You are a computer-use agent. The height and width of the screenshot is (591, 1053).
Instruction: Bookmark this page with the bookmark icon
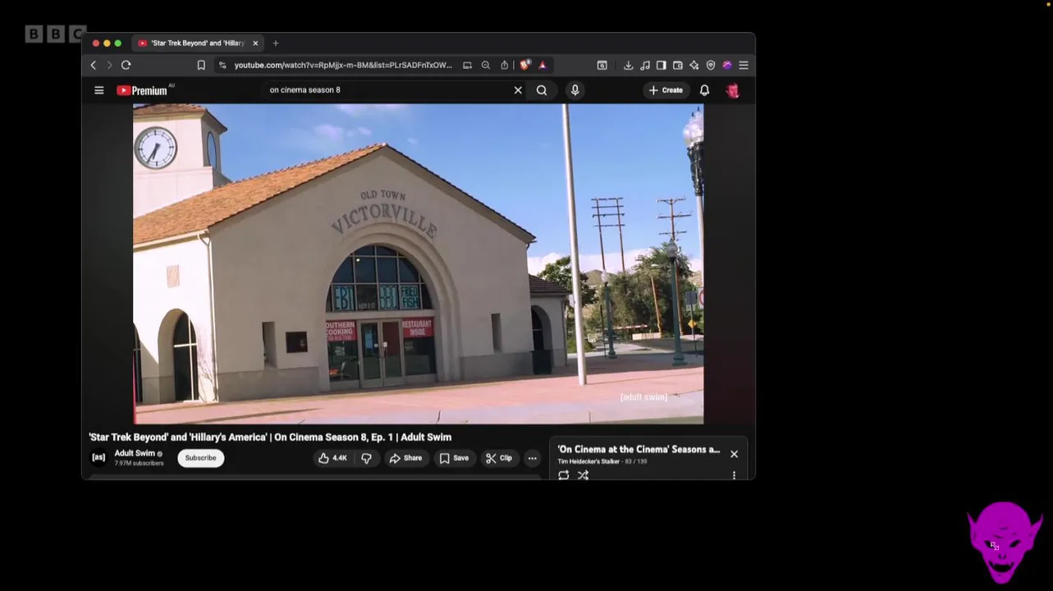point(201,65)
